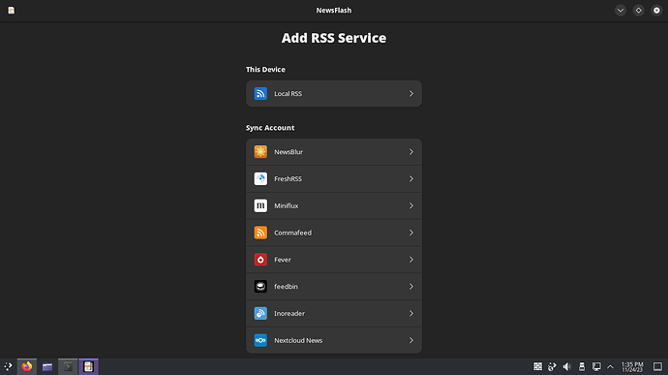
Task: Click the NewsBlur sun icon
Action: [x=260, y=152]
